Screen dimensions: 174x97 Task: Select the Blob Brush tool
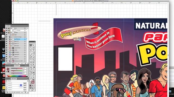[x=31, y=57]
